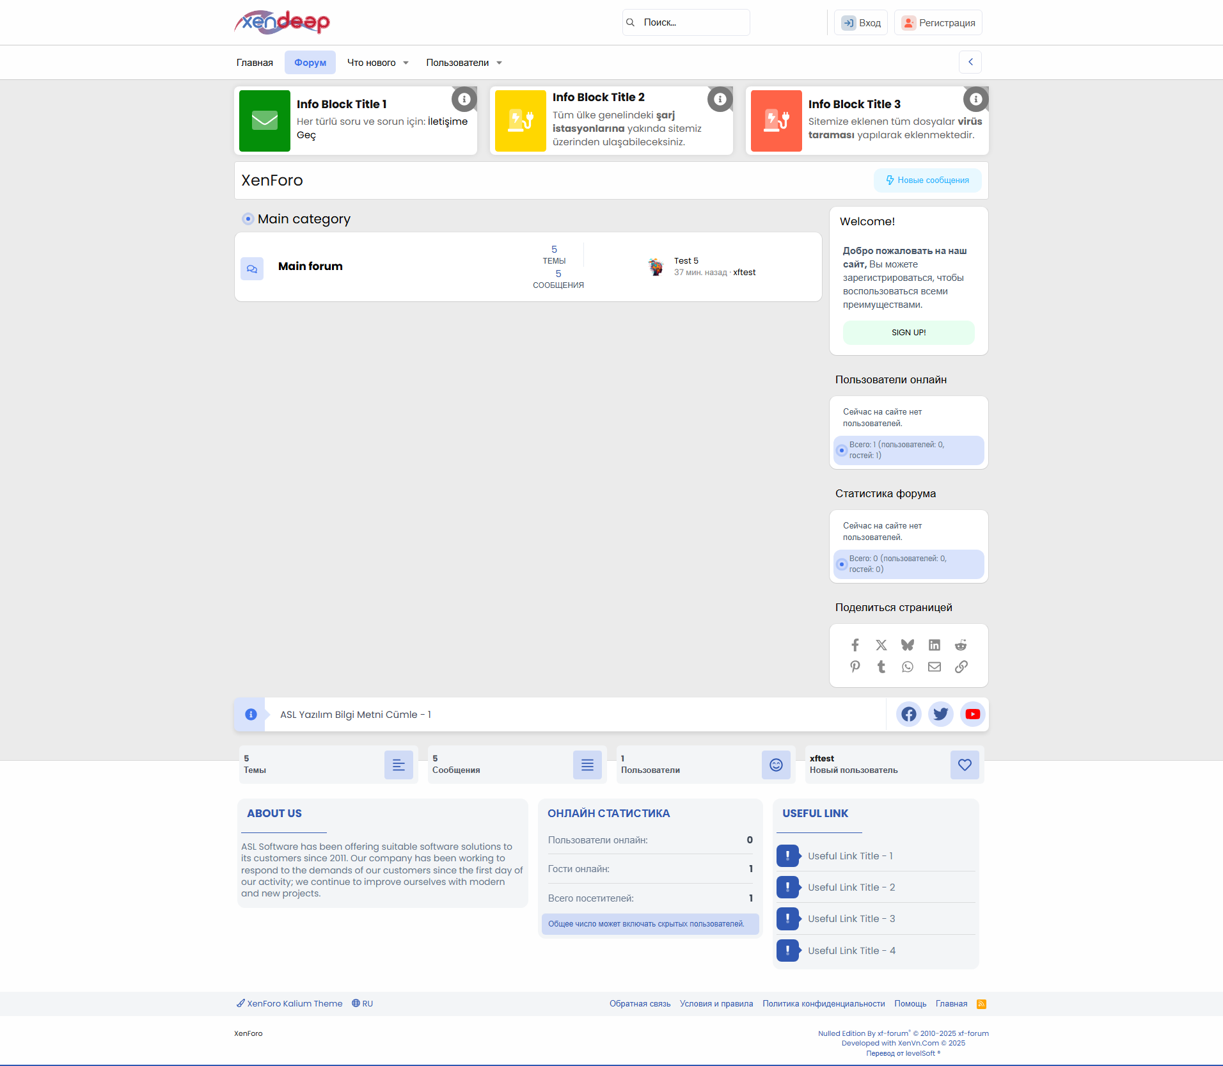Open the Main forum link

click(x=310, y=266)
